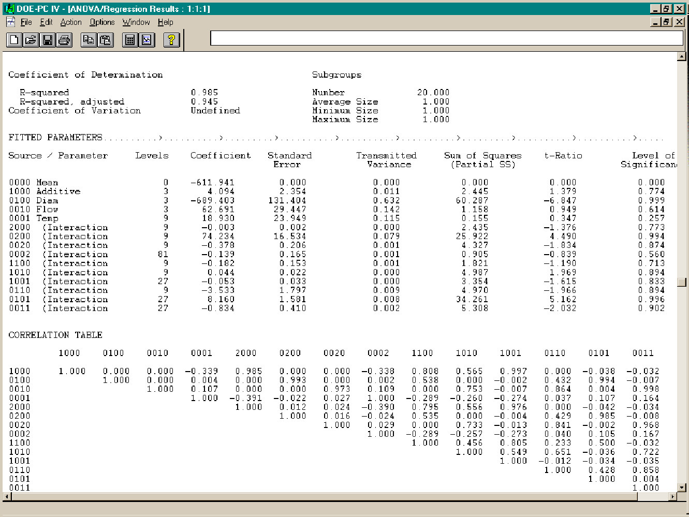The image size is (689, 517).
Task: Click the 'Transmitted Variance' column header
Action: tap(387, 159)
